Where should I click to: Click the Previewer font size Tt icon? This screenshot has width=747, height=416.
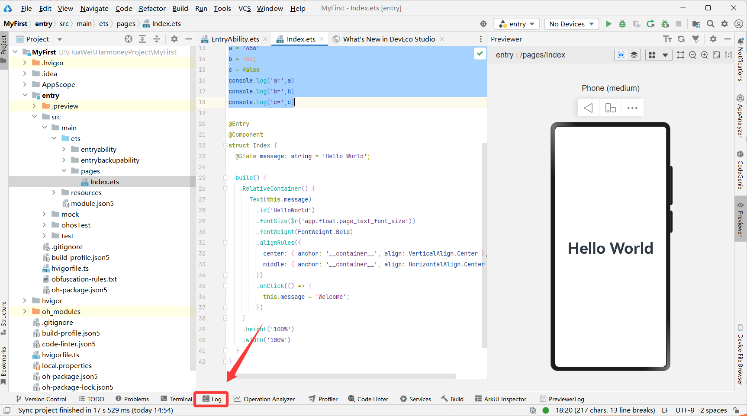coord(667,39)
